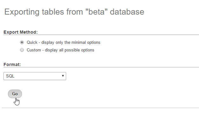Click the "Custom - display all possible options" label

click(x=60, y=50)
